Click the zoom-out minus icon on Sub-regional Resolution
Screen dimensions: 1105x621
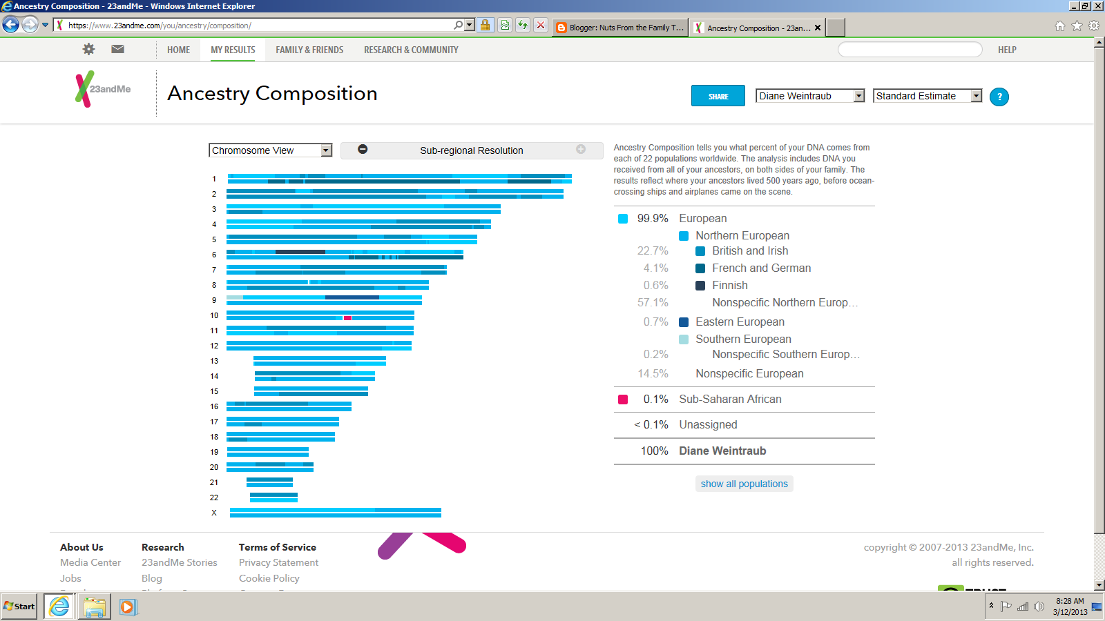tap(362, 150)
